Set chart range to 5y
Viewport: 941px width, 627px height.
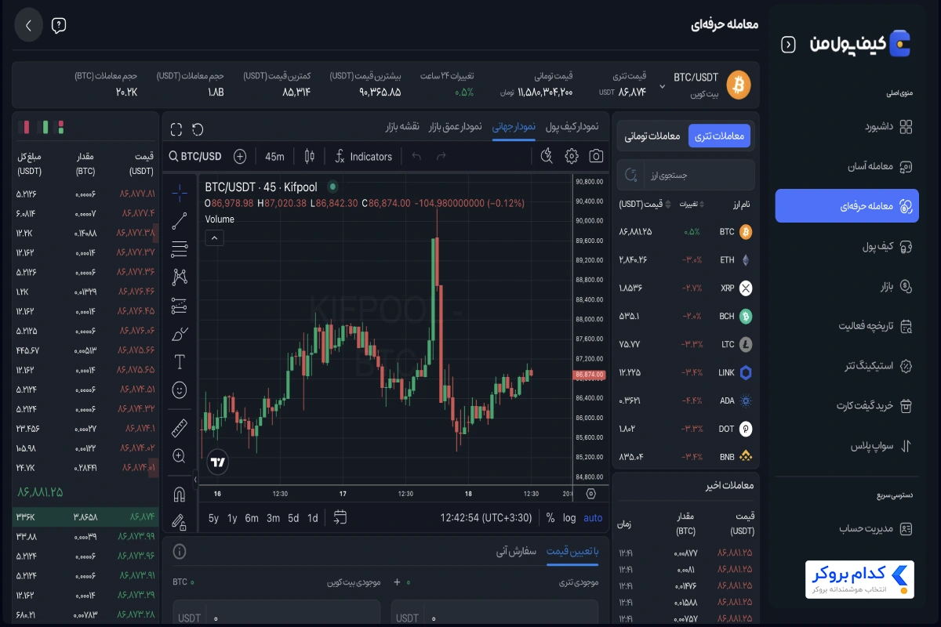click(x=213, y=518)
